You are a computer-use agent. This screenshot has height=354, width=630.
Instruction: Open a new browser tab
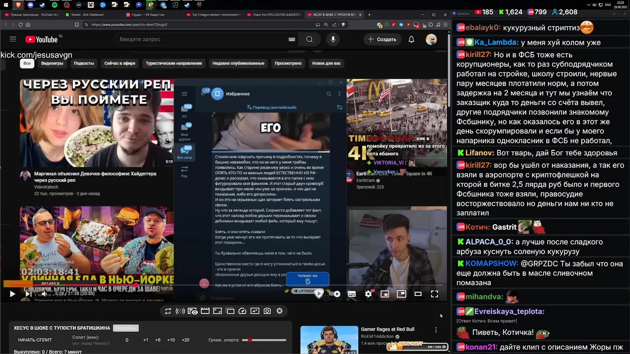pos(368,15)
